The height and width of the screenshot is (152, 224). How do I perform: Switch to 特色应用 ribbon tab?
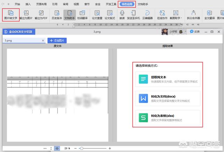[127, 4]
